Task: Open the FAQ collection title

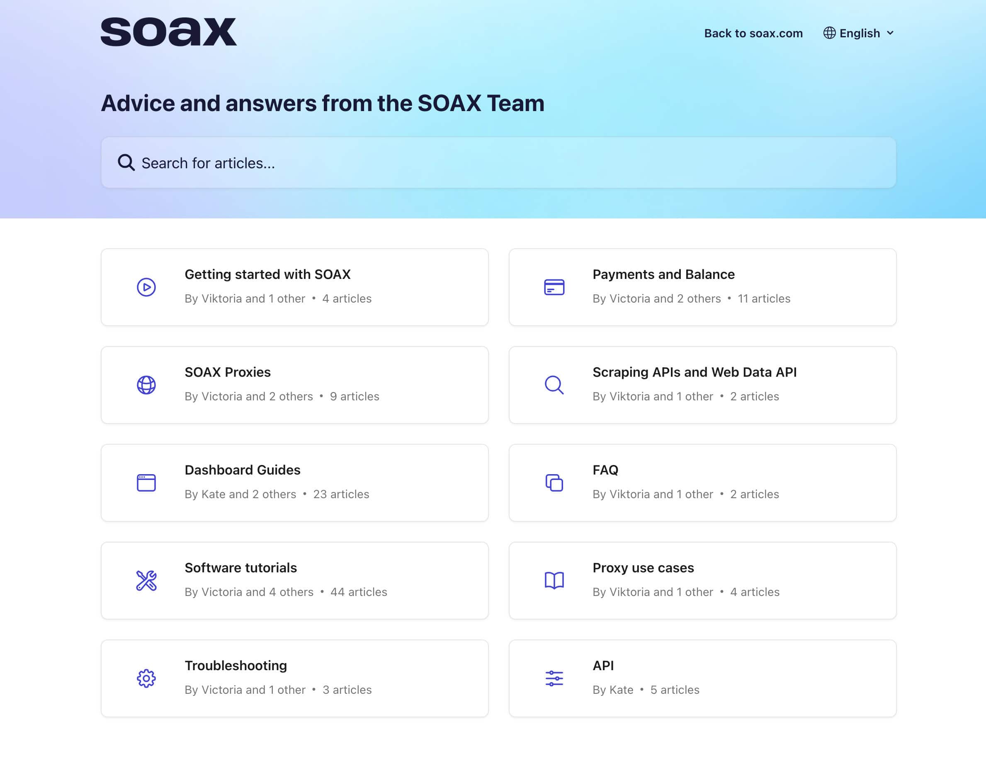Action: click(x=605, y=470)
